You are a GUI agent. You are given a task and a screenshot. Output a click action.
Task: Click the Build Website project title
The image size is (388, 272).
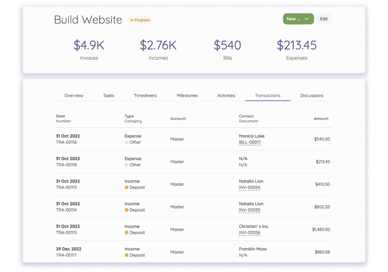point(88,20)
